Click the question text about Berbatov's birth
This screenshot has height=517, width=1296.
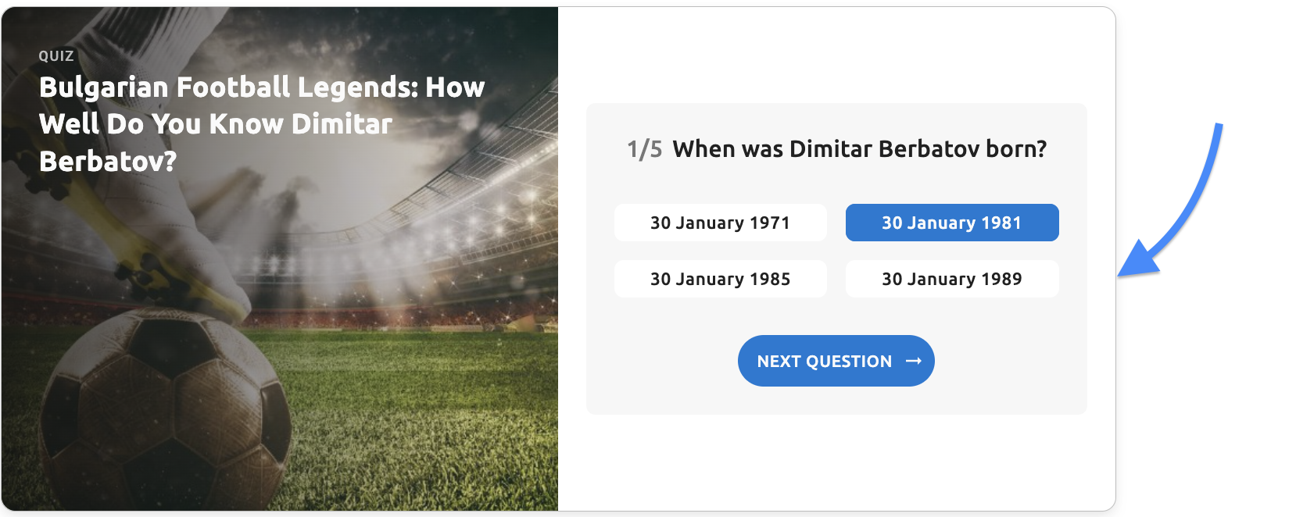pos(859,149)
